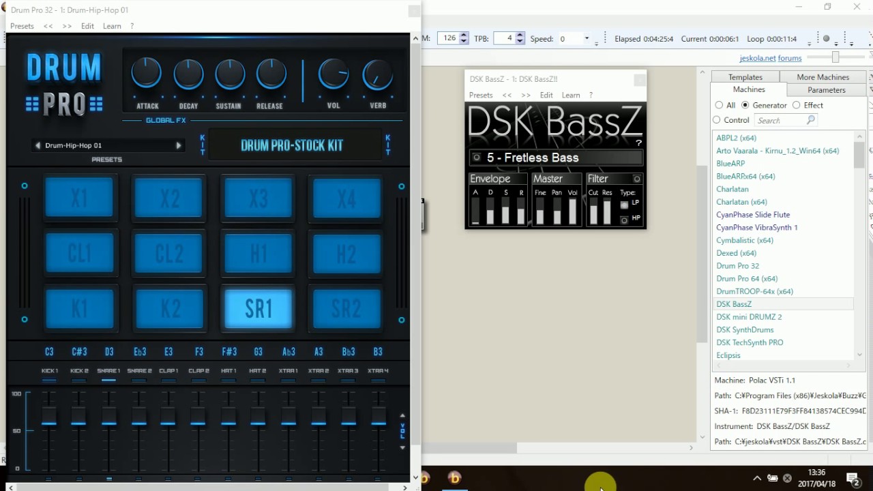Click the search magnifier in Machines panel
This screenshot has height=491, width=873.
point(810,120)
